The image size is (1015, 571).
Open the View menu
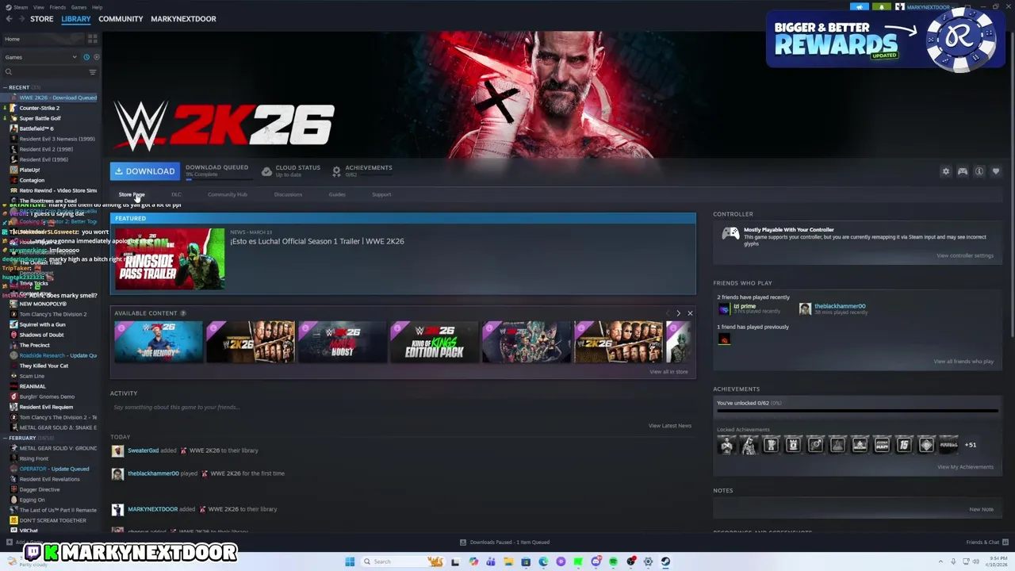pyautogui.click(x=39, y=7)
